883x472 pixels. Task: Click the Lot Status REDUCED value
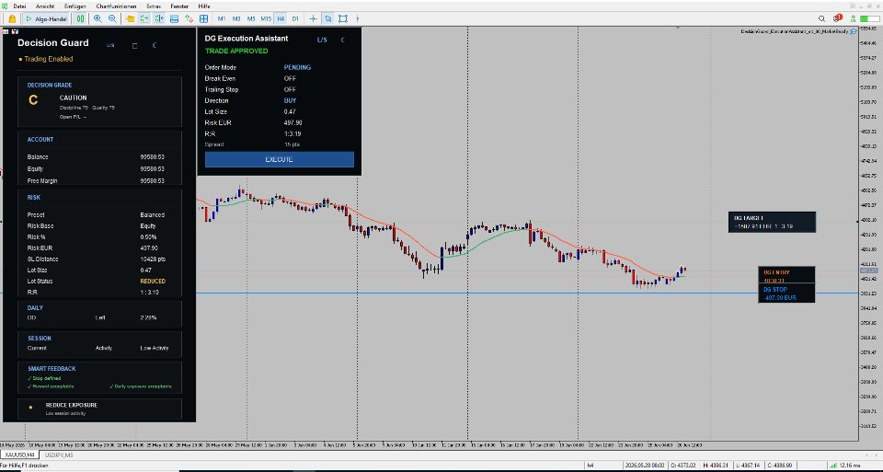pos(153,281)
